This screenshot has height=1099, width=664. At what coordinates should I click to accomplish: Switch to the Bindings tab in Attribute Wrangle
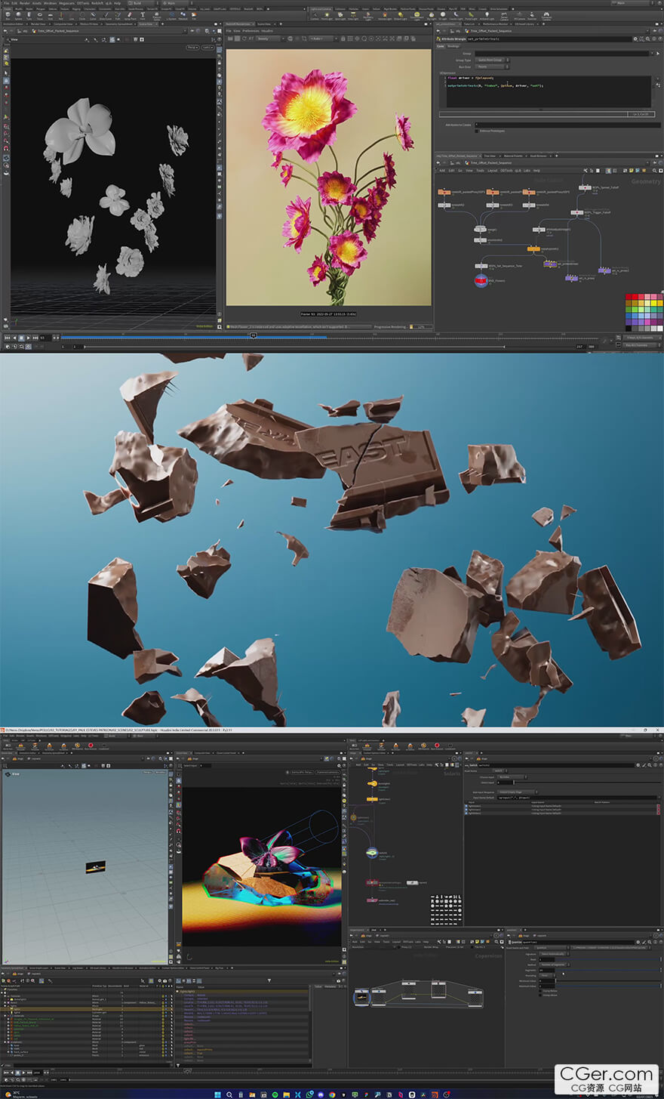pyautogui.click(x=453, y=46)
